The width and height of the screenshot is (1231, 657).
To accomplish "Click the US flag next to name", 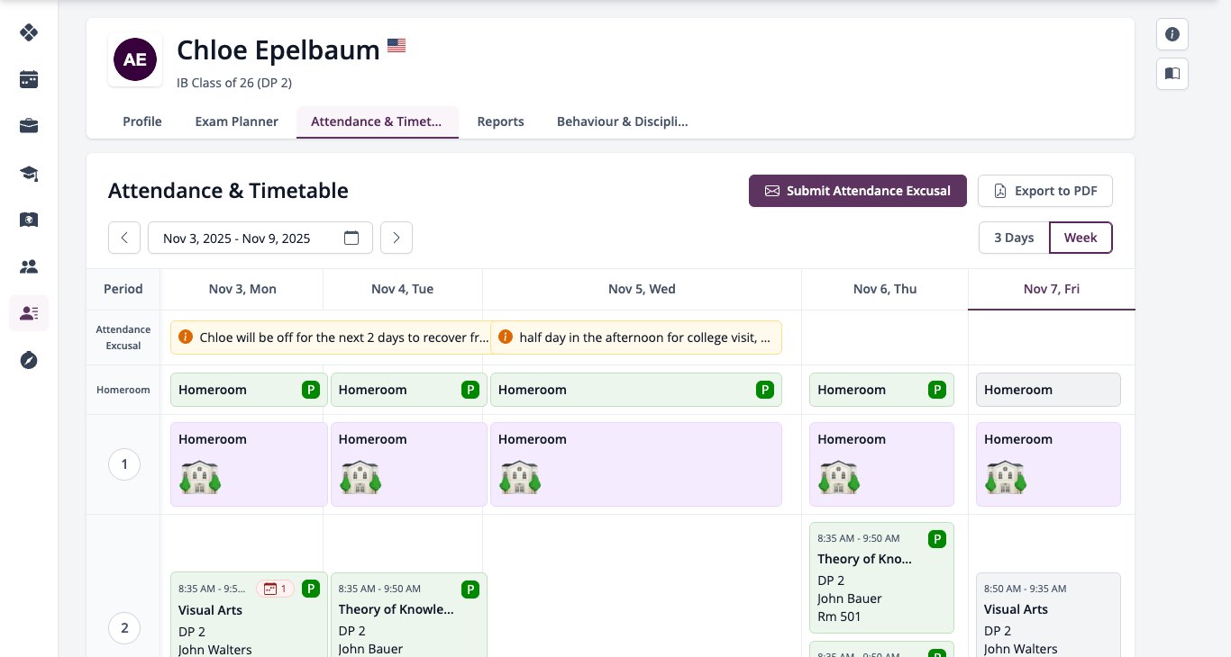I will pyautogui.click(x=397, y=45).
